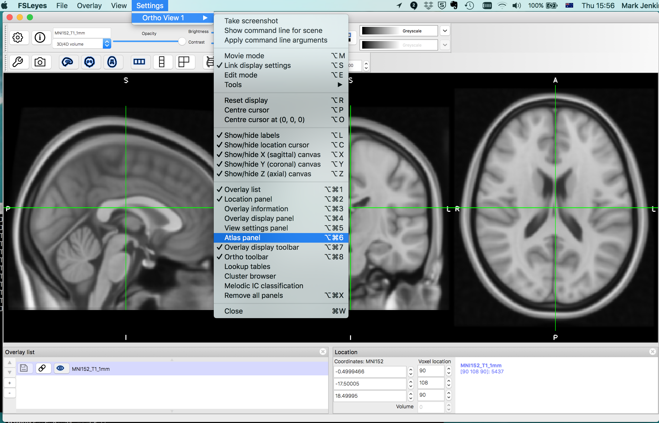Screen dimensions: 659x423
Task: Open the Apple menu
Action: click(x=5, y=6)
